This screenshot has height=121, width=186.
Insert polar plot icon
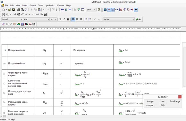click(x=15, y=24)
